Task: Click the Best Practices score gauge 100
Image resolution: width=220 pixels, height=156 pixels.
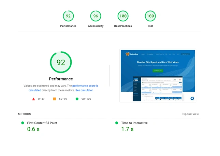Action: coord(123,16)
